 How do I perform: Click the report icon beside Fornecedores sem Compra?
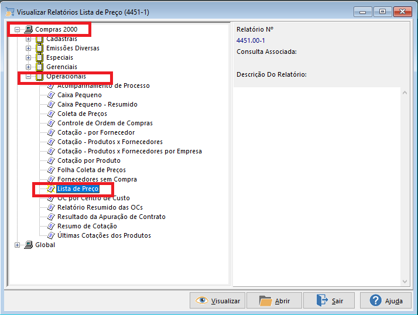[x=51, y=179]
